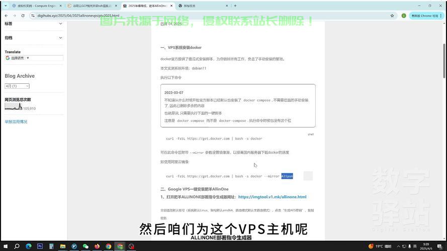Image resolution: width=447 pixels, height=251 pixels.
Task: Click heading 二、Google VPS一键安装肥羊AllinOne
Action: [195, 189]
